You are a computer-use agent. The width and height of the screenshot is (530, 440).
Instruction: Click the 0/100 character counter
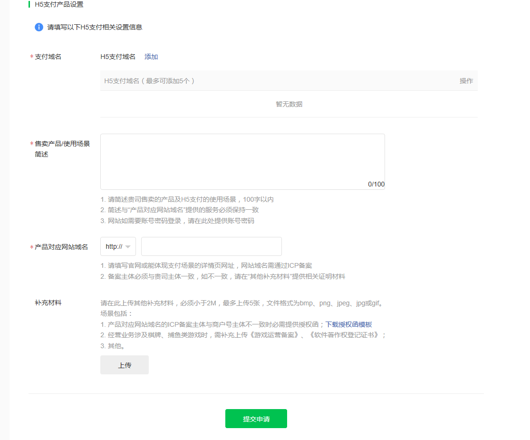377,184
